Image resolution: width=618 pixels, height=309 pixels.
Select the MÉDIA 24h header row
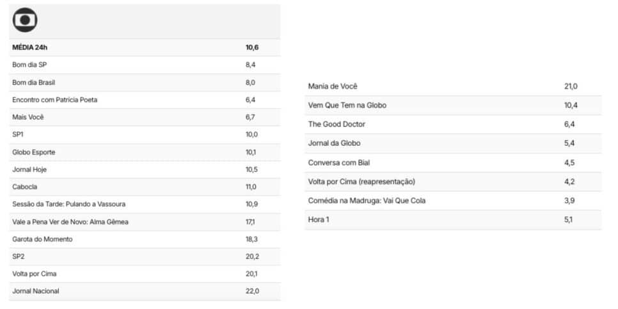(x=145, y=48)
